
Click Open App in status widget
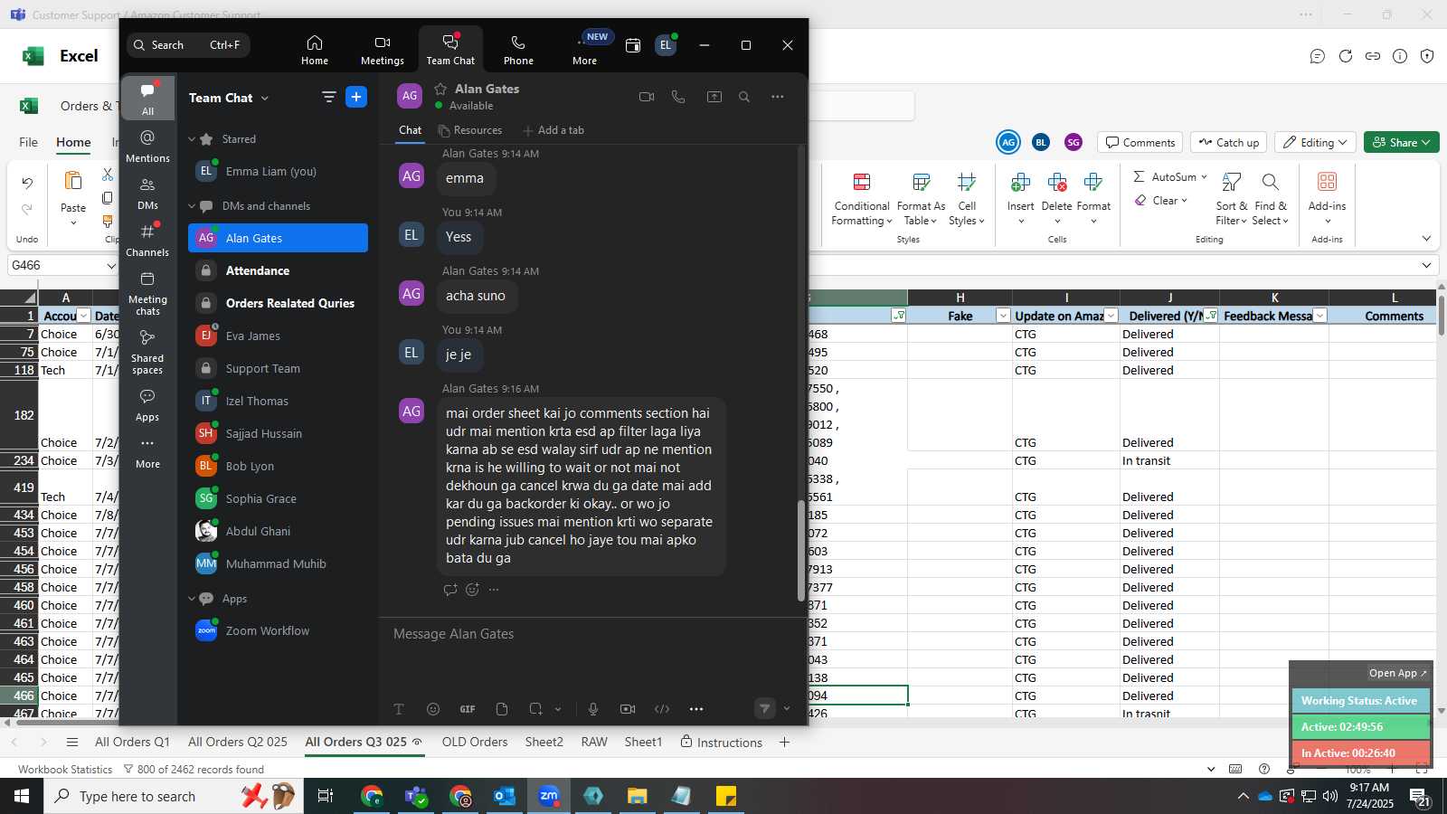pos(1397,673)
